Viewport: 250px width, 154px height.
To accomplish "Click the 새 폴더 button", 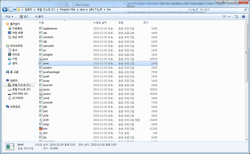I will pyautogui.click(x=39, y=17).
